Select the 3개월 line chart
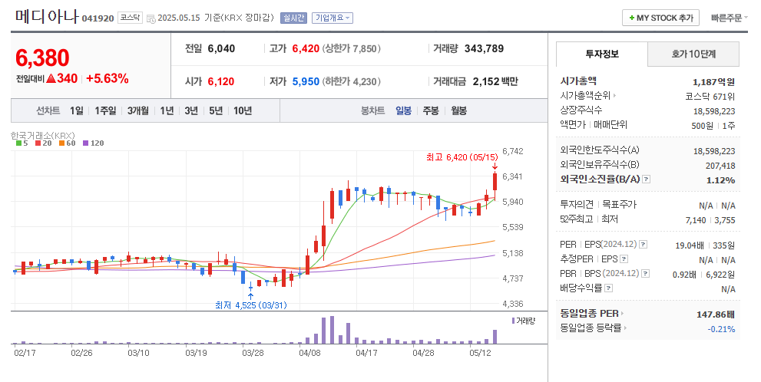 tap(137, 111)
